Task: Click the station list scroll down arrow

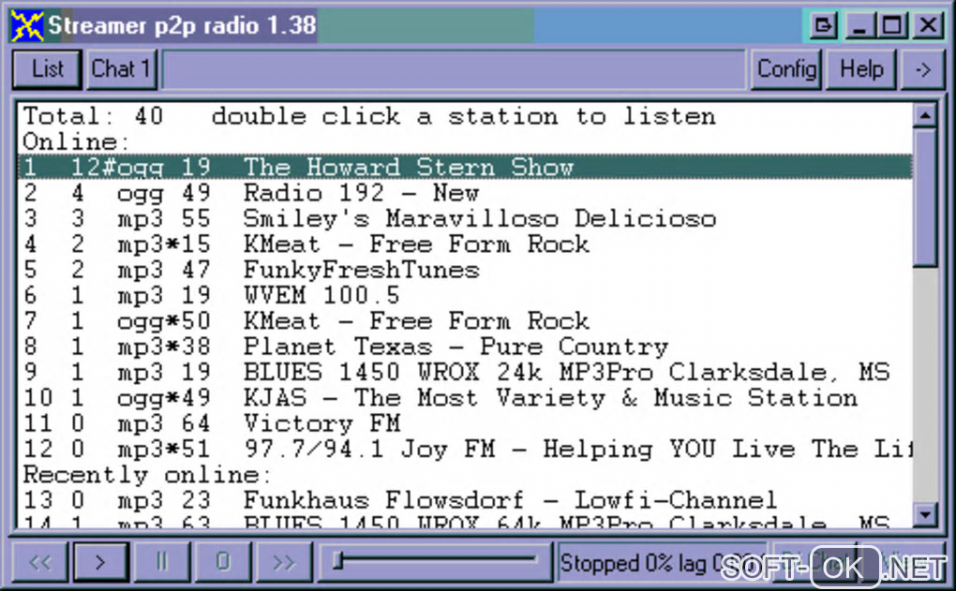Action: pyautogui.click(x=925, y=515)
